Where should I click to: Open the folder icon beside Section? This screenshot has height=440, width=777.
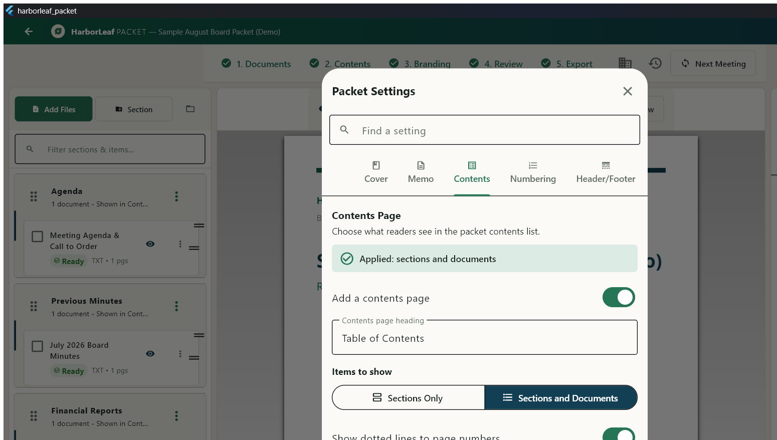pyautogui.click(x=190, y=109)
